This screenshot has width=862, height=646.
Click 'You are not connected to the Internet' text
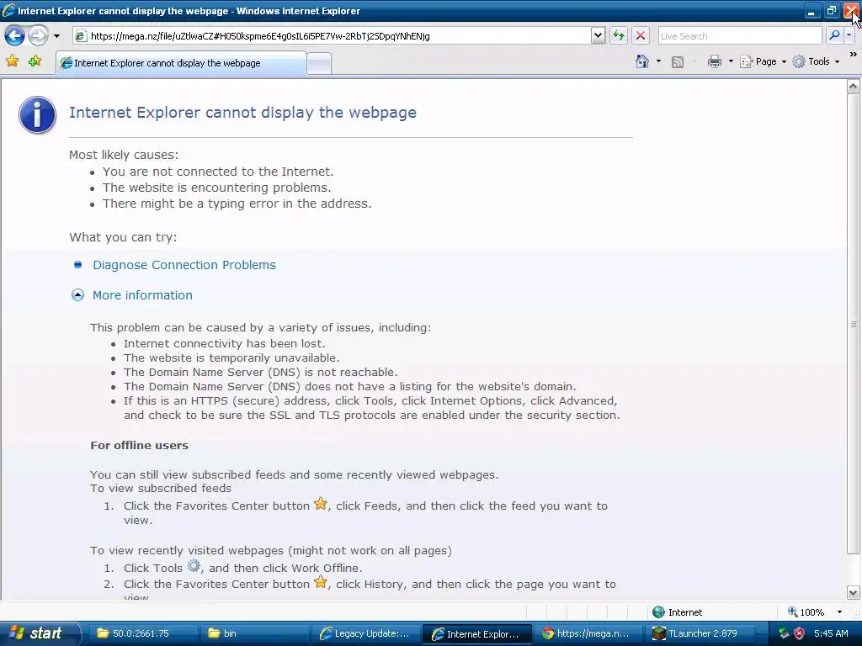[x=218, y=172]
